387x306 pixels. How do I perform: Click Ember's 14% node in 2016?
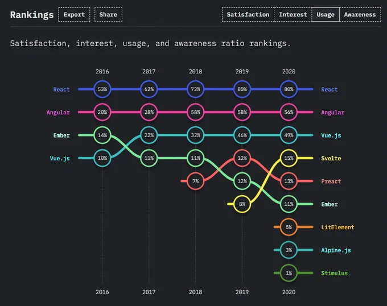pos(102,135)
